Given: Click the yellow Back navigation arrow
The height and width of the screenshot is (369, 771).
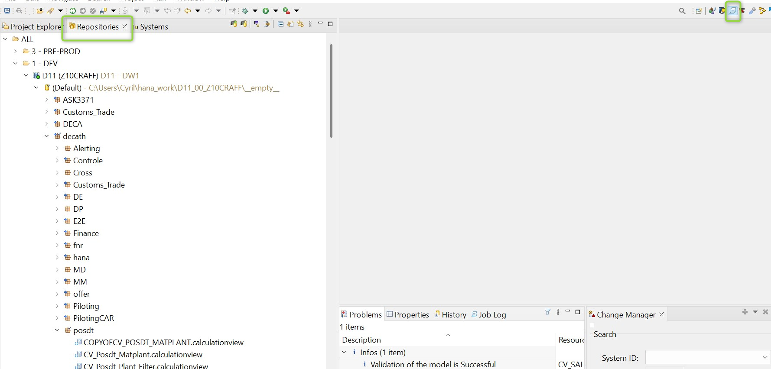Looking at the screenshot, I should (x=188, y=11).
